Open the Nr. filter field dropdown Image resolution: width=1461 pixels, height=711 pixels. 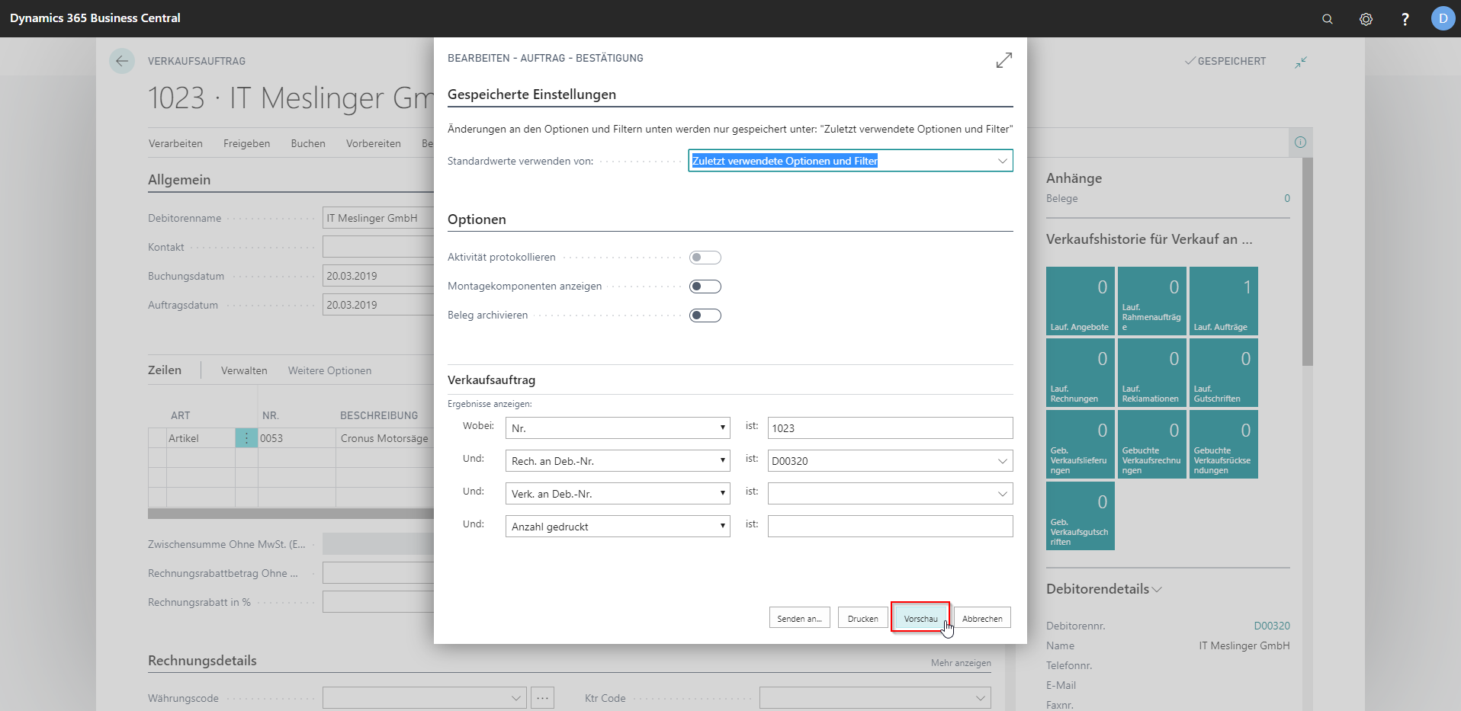(618, 428)
